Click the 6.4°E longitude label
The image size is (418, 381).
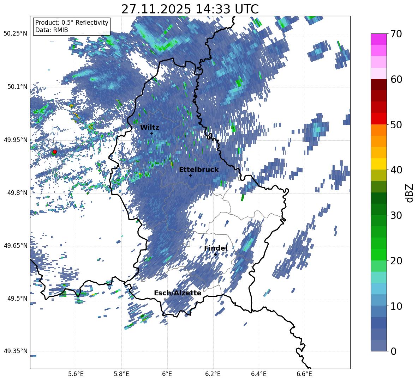click(x=258, y=374)
